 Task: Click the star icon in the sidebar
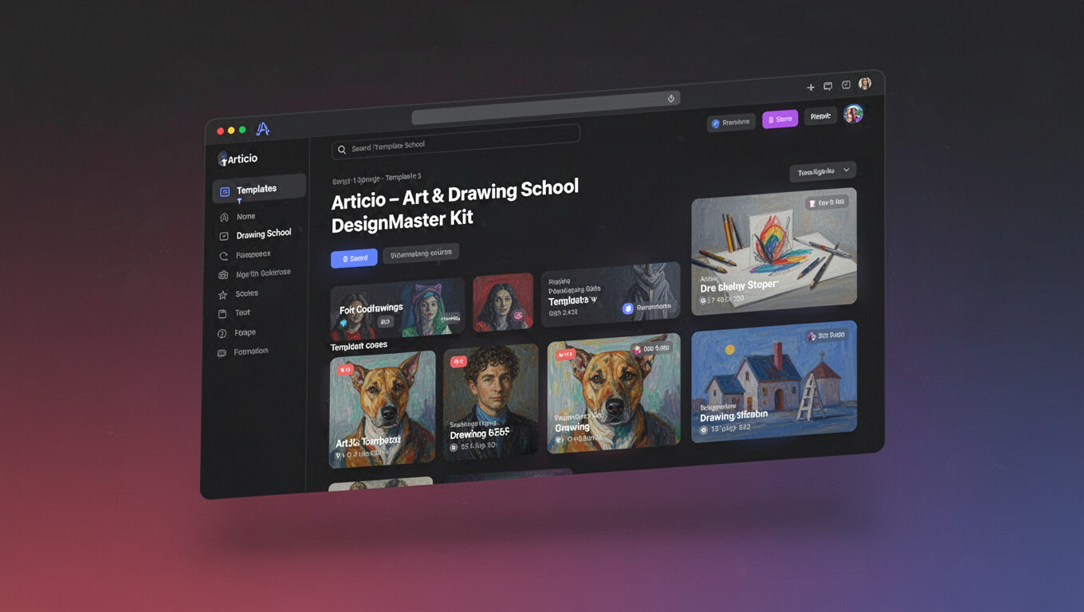[x=223, y=295]
